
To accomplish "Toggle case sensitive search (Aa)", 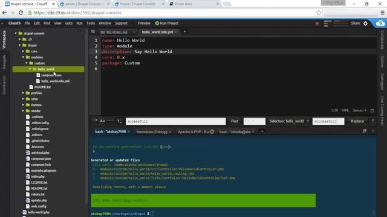I will pos(102,121).
